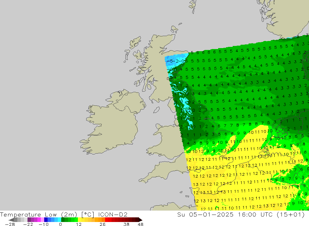Click the '0' legend scale label
Image resolution: width=309 pixels, height=226 pixels.
pos(60,224)
